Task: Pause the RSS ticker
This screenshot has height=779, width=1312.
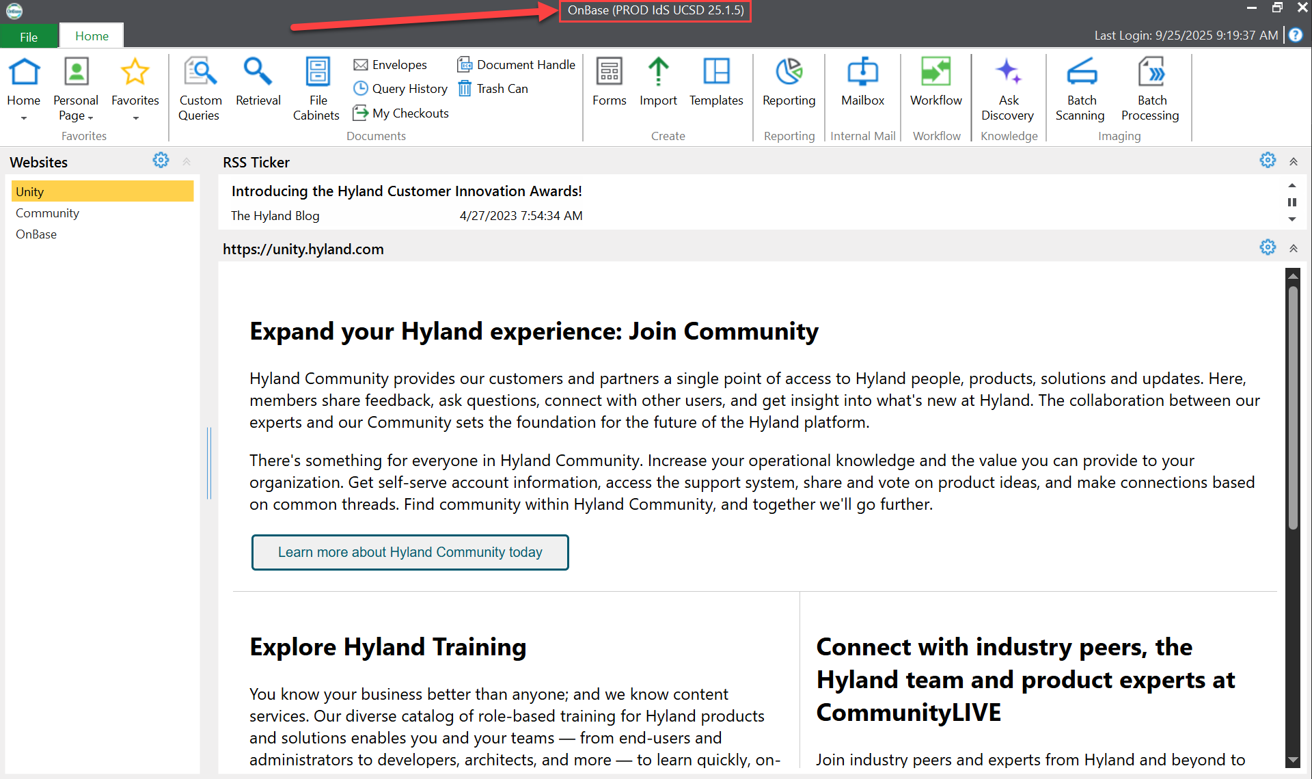Action: 1292,202
